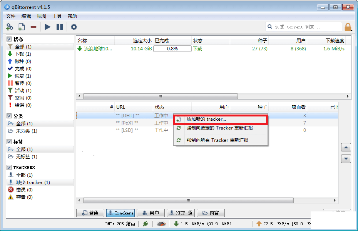Click the green download arrow beside torrent name
Image resolution: width=358 pixels, height=231 pixels.
click(x=80, y=48)
